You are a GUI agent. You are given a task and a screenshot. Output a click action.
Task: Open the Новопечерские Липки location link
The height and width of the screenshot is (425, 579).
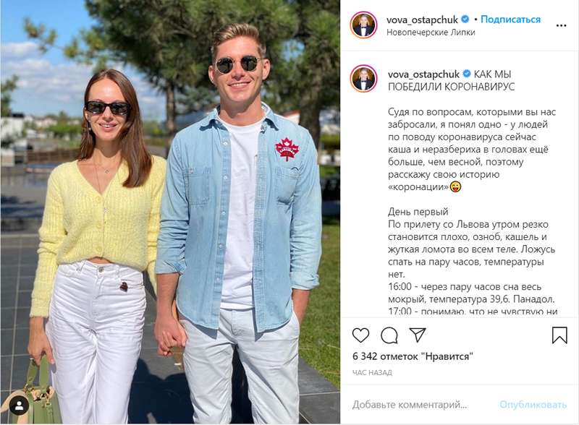427,32
